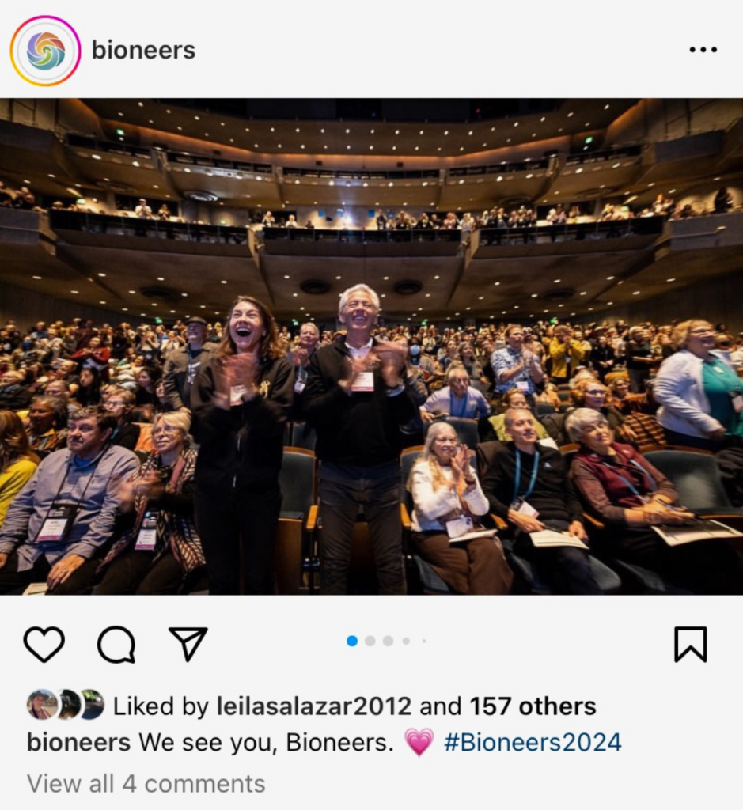Open leilasalazar2012's profile from likes
Screen dimensions: 743x810
pos(313,706)
